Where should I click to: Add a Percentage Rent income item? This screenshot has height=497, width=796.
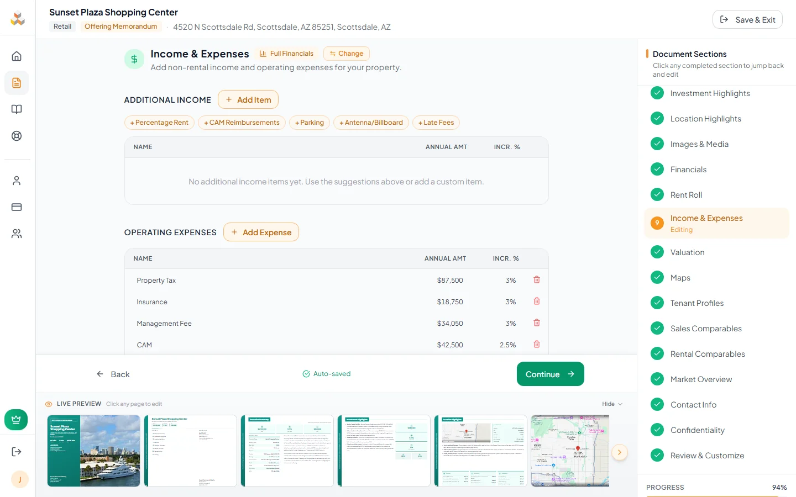(x=159, y=122)
